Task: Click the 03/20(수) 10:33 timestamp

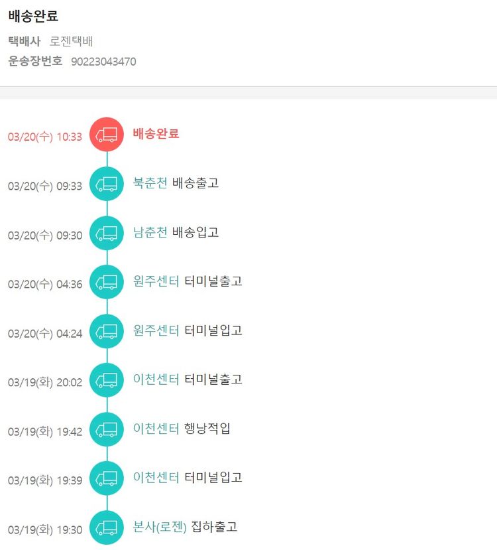Action: 45,137
